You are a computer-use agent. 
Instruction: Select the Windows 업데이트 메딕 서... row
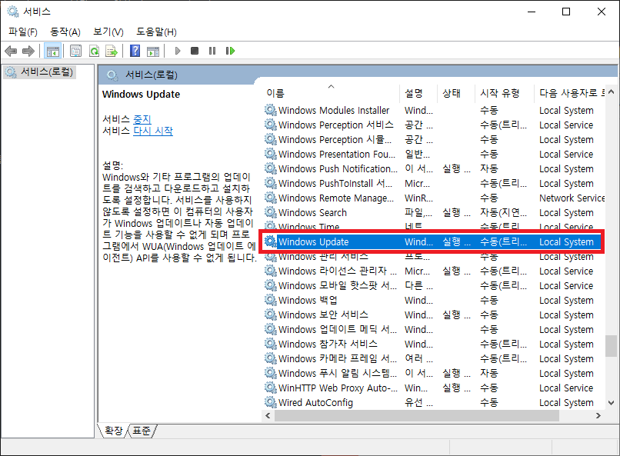tap(433, 329)
